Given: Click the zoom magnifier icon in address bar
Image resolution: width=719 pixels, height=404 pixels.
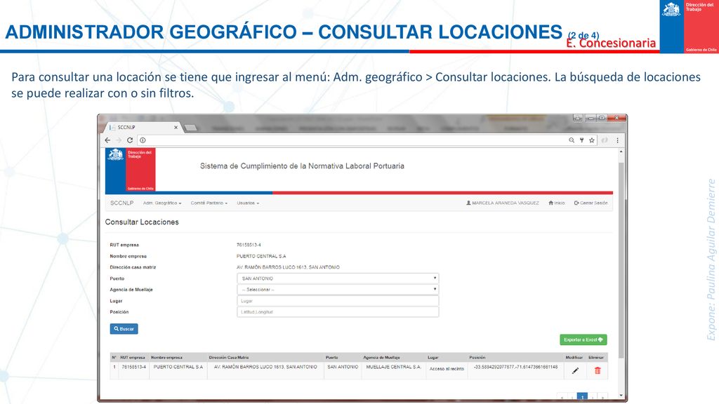Looking at the screenshot, I should [572, 140].
